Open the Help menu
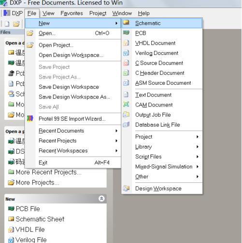The height and width of the screenshot is (243, 242). pos(143,13)
